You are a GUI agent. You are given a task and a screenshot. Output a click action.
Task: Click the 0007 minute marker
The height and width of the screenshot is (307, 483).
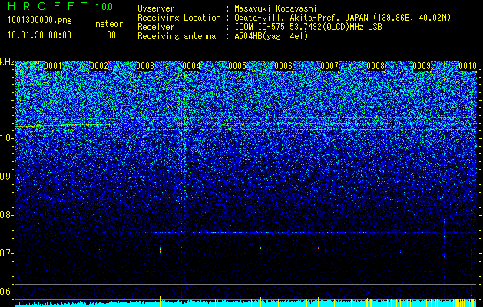point(329,66)
